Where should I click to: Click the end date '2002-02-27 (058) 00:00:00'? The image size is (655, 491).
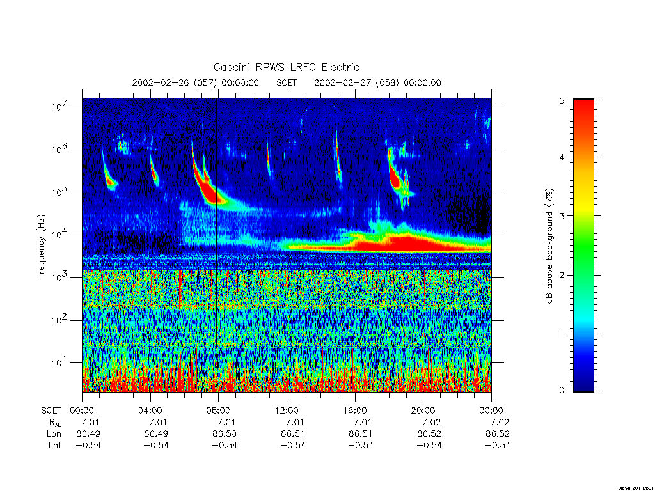coord(377,82)
